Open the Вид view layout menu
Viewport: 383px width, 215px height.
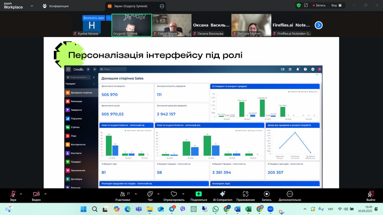(337, 5)
